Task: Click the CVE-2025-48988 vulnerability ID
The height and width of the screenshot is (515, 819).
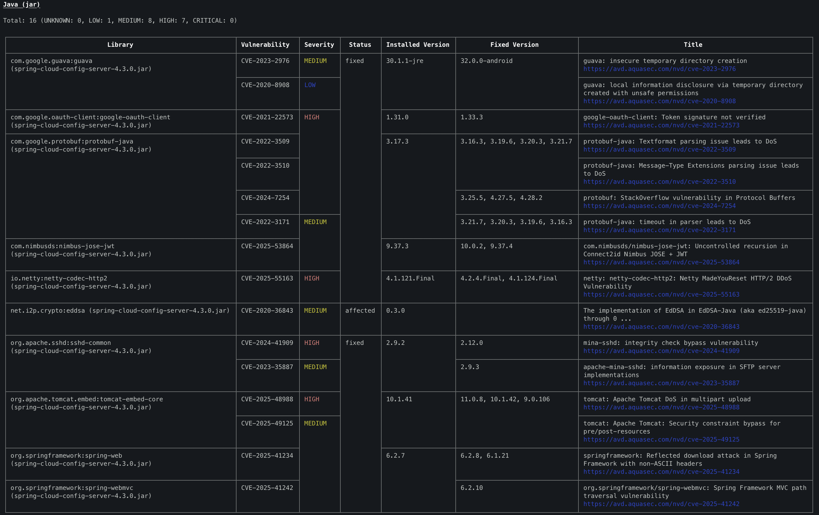Action: pyautogui.click(x=267, y=399)
